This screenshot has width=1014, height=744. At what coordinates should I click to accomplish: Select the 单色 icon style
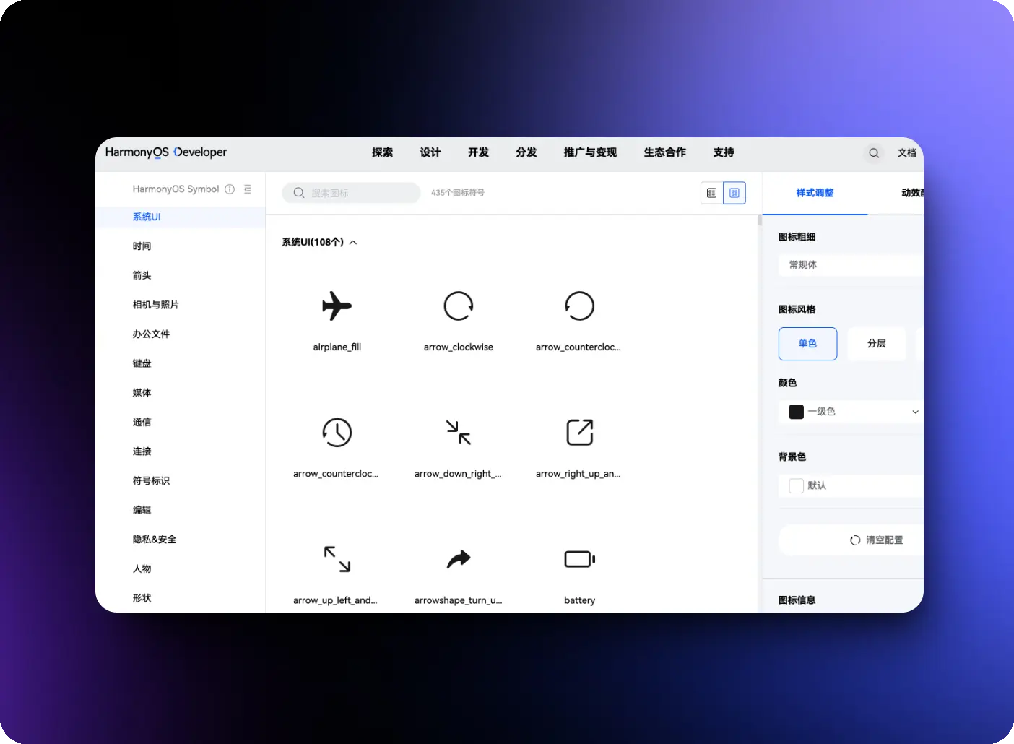(x=807, y=344)
